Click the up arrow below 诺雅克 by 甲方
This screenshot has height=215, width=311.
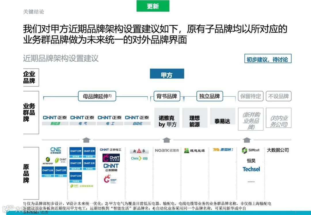(167, 140)
